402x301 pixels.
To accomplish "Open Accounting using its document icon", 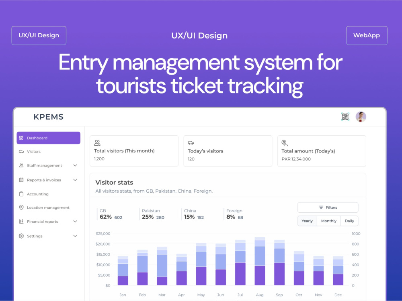I will click(21, 194).
